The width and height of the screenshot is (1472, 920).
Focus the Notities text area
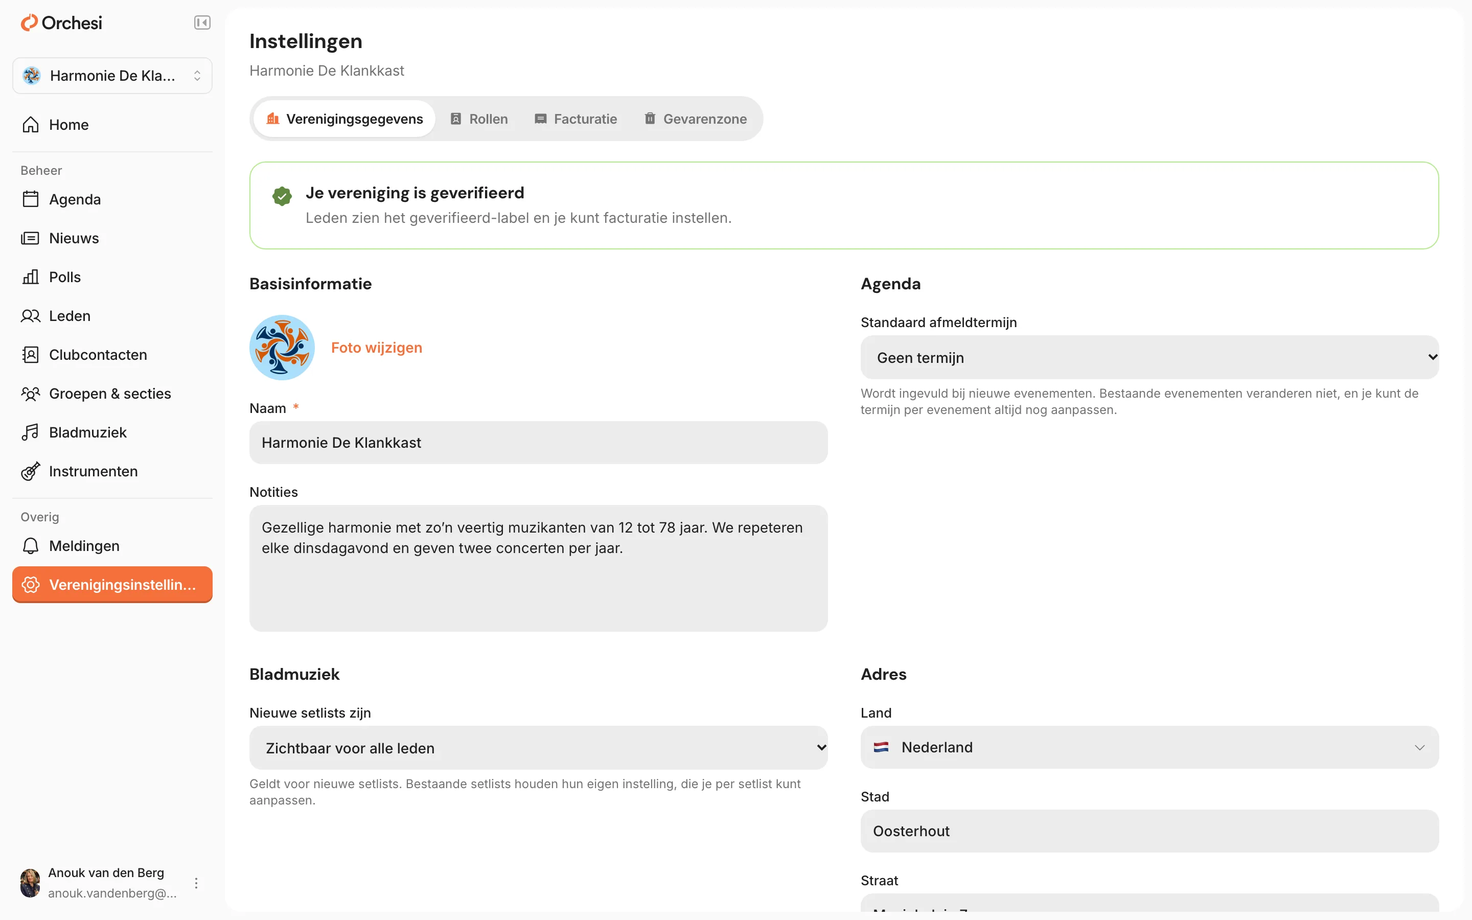tap(538, 568)
